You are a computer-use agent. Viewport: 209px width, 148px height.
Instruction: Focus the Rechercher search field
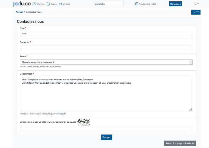tap(108, 4)
